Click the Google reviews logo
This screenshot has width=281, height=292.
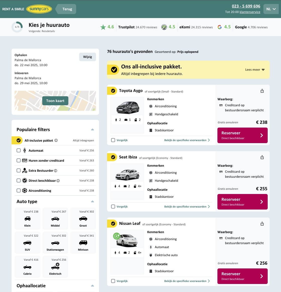(x=220, y=27)
